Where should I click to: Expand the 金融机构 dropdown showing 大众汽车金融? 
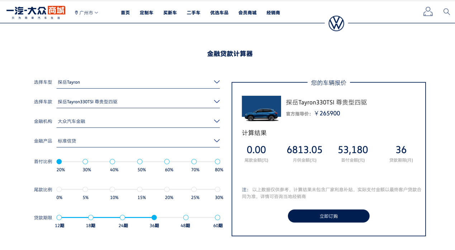point(138,121)
